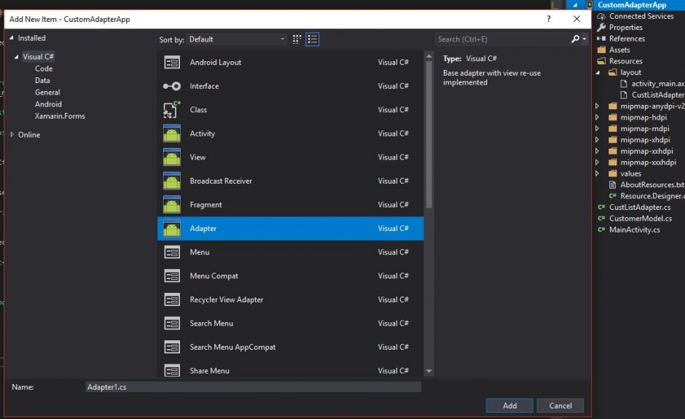Switch to small icons list view
This screenshot has width=685, height=419.
click(x=313, y=39)
